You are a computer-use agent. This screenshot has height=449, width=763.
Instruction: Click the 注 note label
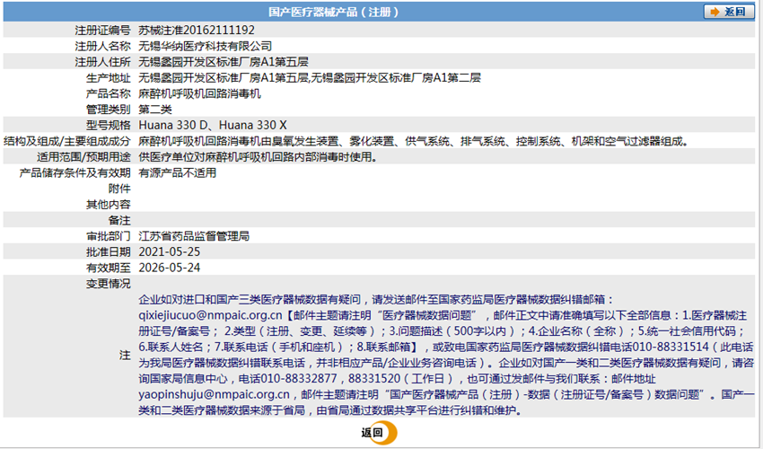click(x=125, y=355)
